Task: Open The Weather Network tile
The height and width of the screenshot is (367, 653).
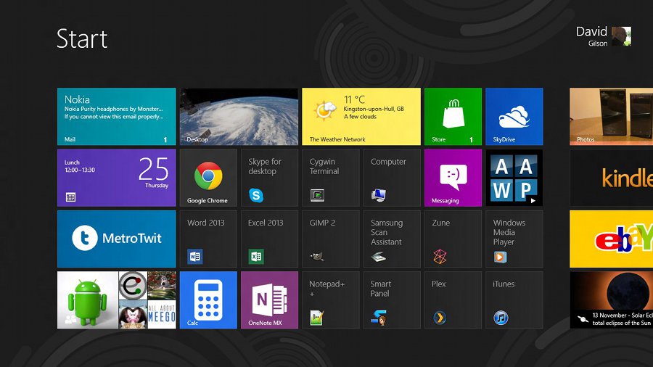Action: pyautogui.click(x=361, y=117)
